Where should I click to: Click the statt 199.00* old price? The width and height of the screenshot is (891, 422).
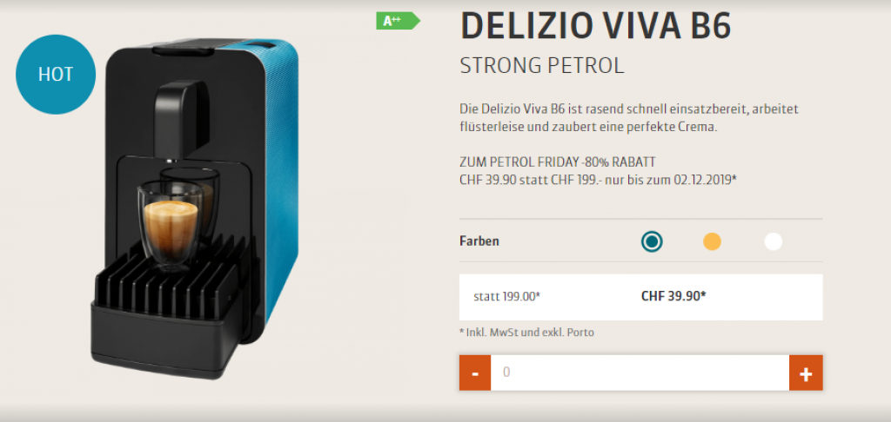[506, 297]
